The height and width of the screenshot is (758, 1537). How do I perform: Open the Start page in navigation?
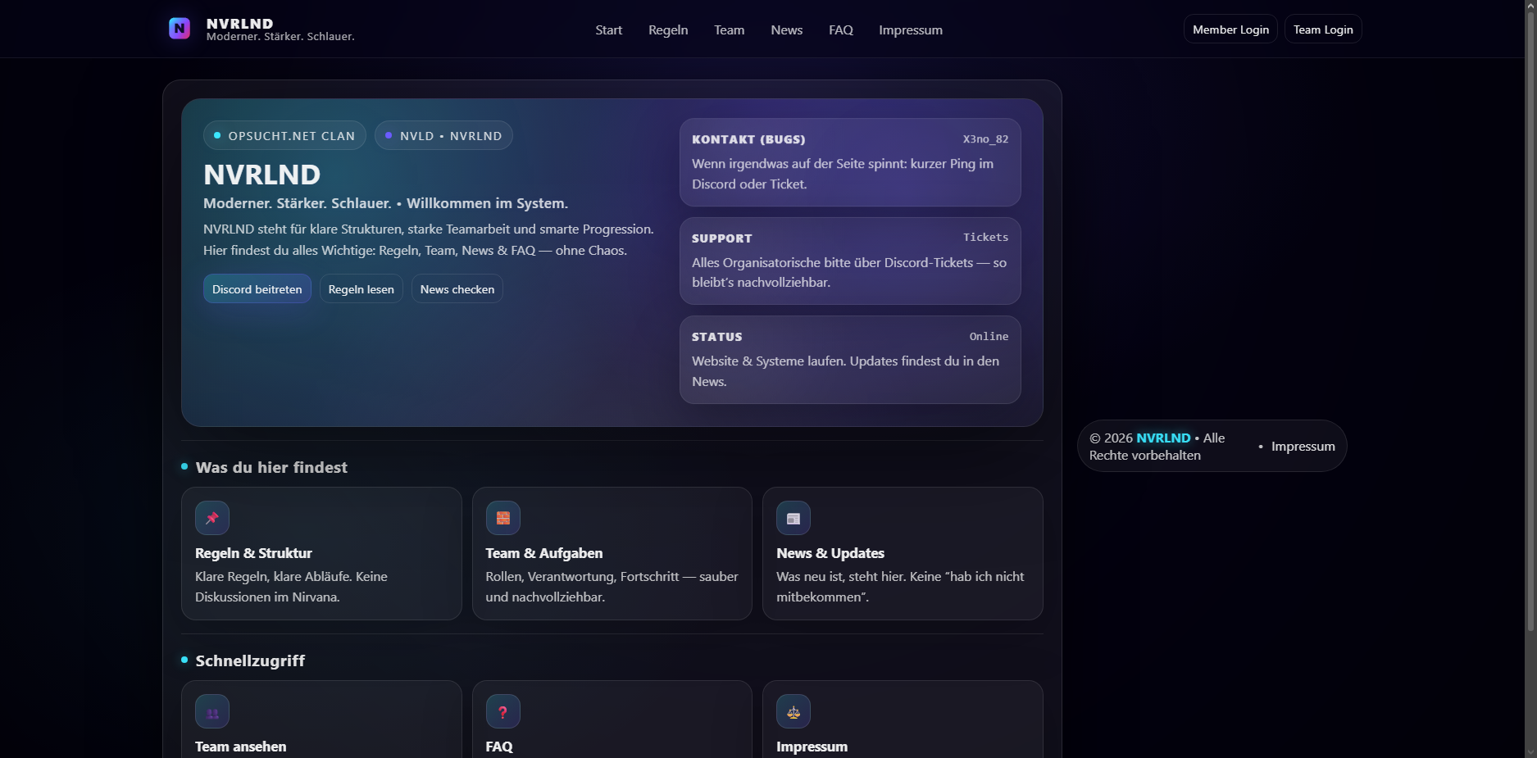[x=608, y=30]
